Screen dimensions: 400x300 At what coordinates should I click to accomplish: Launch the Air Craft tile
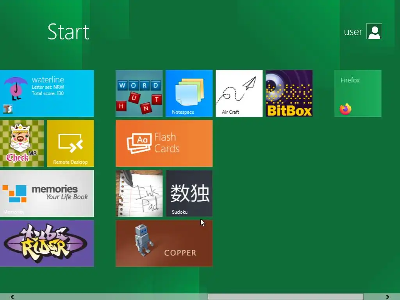click(x=239, y=93)
